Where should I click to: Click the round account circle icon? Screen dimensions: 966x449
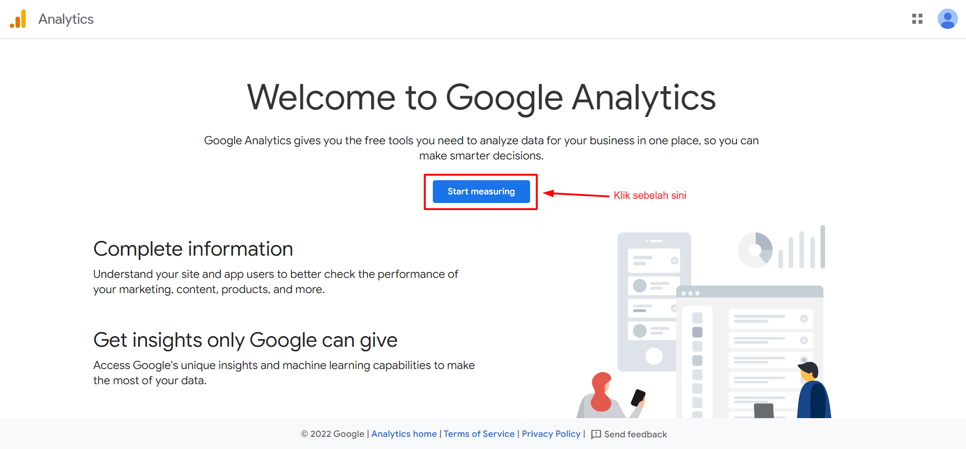click(x=948, y=19)
